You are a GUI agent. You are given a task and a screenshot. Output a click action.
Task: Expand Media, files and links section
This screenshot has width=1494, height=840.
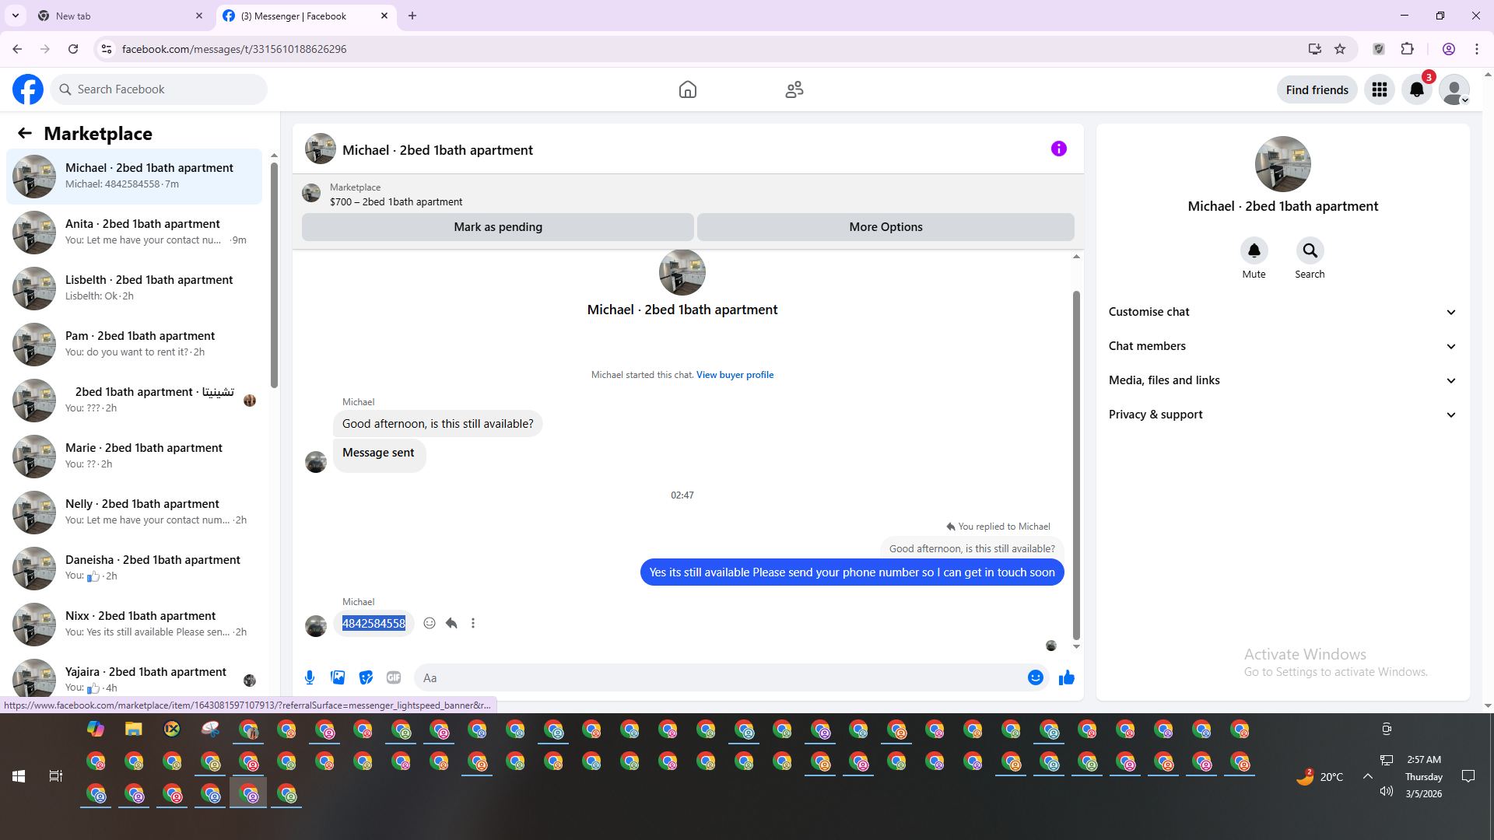click(1282, 380)
